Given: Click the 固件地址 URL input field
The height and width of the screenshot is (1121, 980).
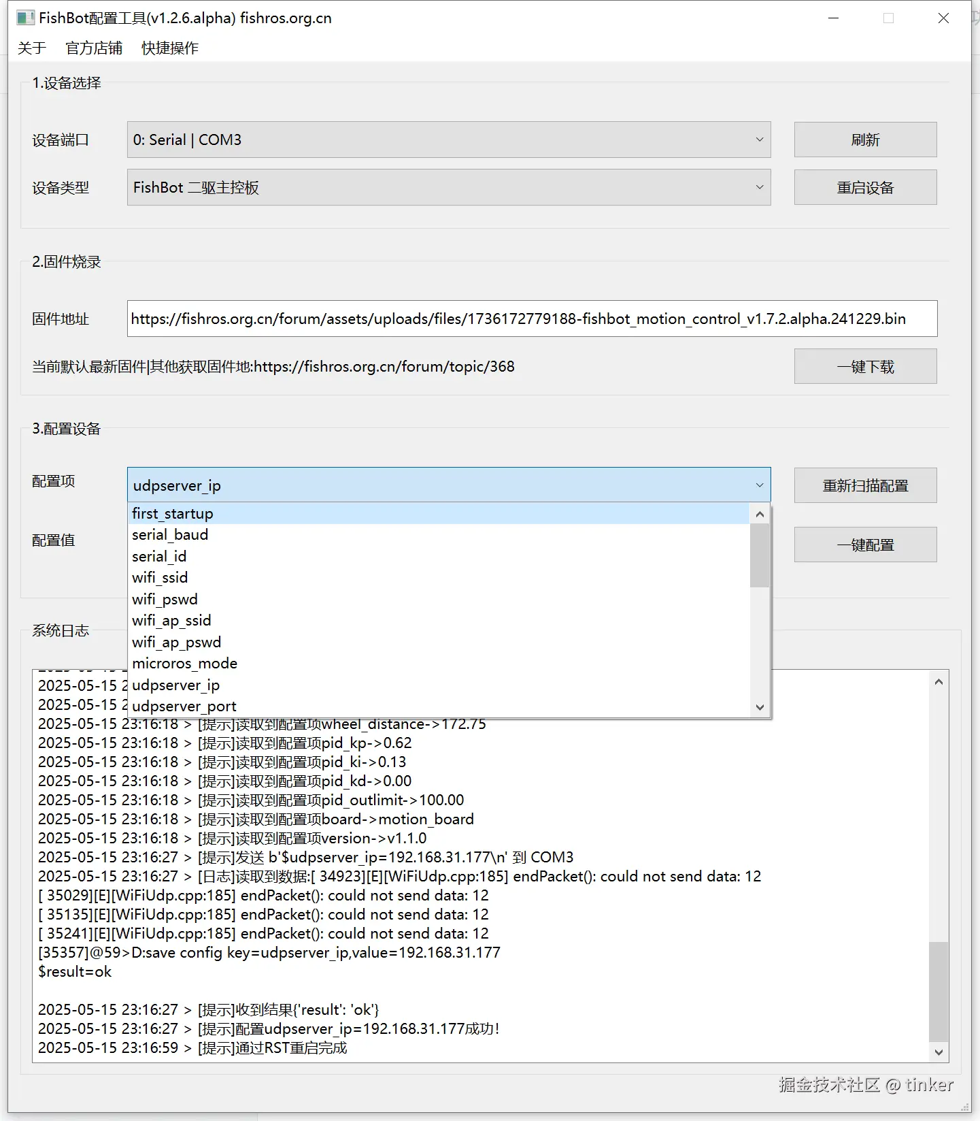Looking at the screenshot, I should click(x=532, y=319).
